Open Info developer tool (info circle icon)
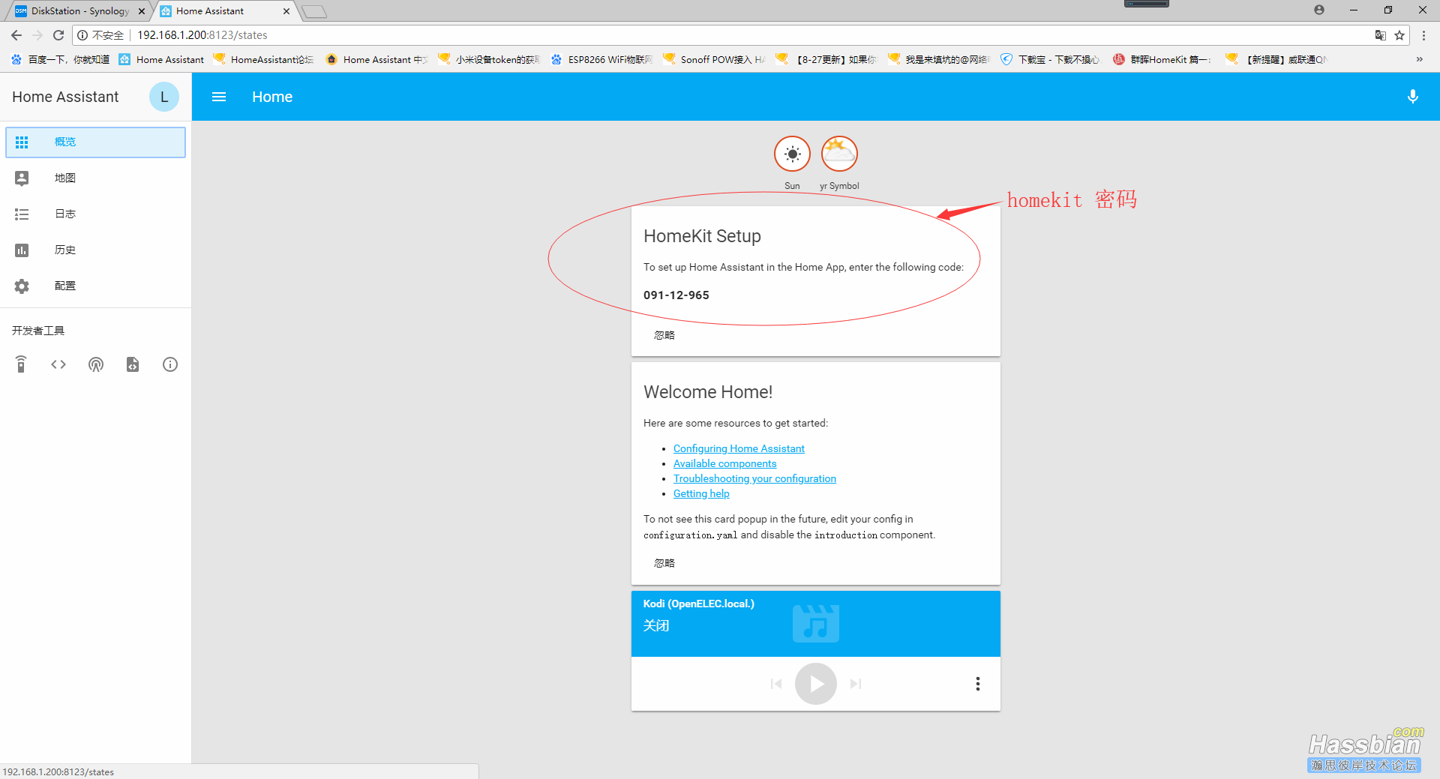 (x=170, y=364)
